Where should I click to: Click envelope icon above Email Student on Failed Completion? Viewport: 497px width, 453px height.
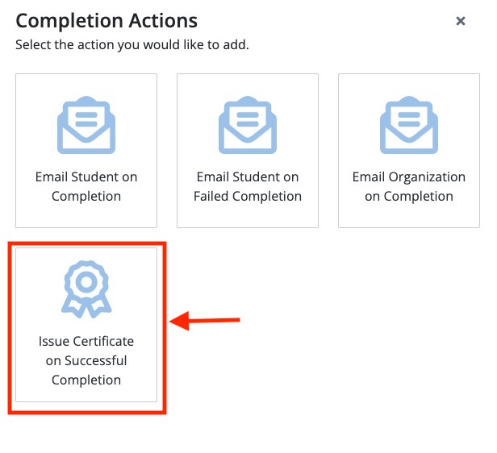(x=248, y=127)
